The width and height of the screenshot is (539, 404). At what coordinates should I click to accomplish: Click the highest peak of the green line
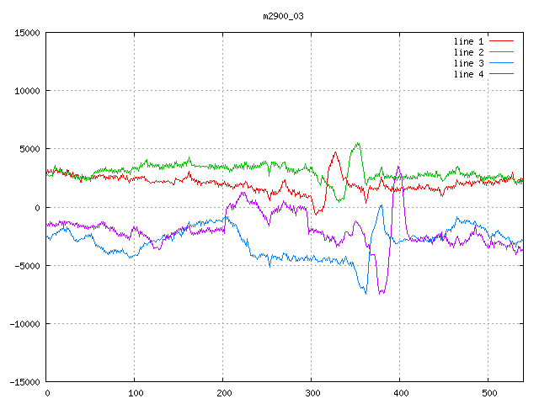click(x=359, y=143)
